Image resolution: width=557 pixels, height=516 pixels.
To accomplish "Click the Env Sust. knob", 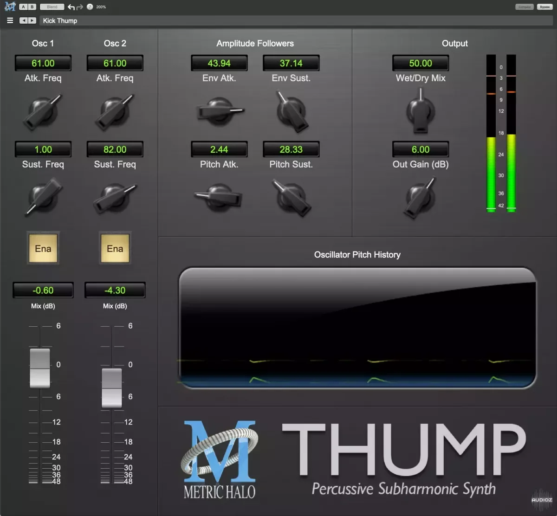I will point(291,111).
